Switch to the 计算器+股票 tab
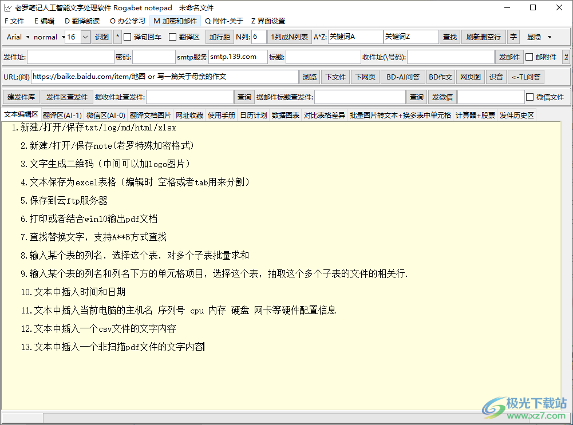573x425 pixels. coord(475,116)
